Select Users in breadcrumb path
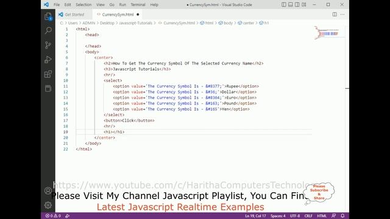This screenshot has height=219, width=390. coord(73,23)
